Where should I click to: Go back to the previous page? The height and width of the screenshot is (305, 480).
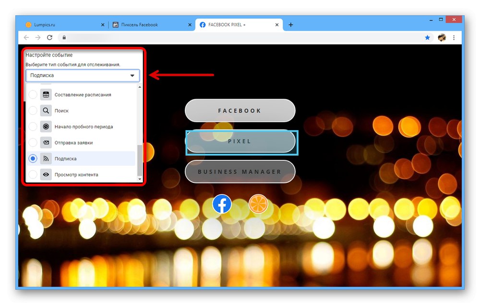26,37
